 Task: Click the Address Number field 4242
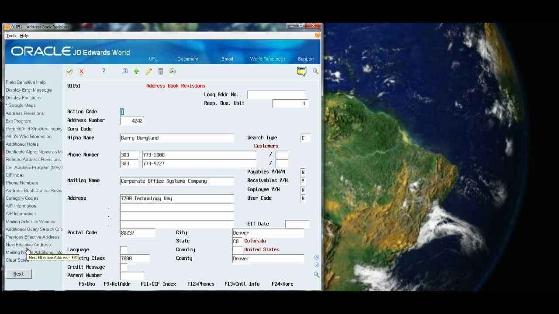(132, 121)
